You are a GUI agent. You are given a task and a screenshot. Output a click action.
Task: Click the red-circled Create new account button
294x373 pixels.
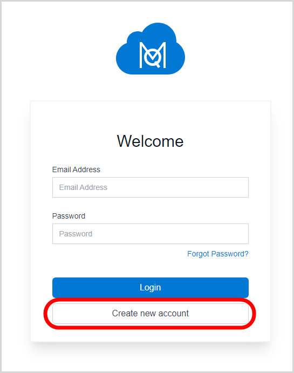[151, 313]
